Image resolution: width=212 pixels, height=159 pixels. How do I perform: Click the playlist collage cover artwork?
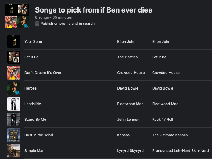[x=17, y=16]
